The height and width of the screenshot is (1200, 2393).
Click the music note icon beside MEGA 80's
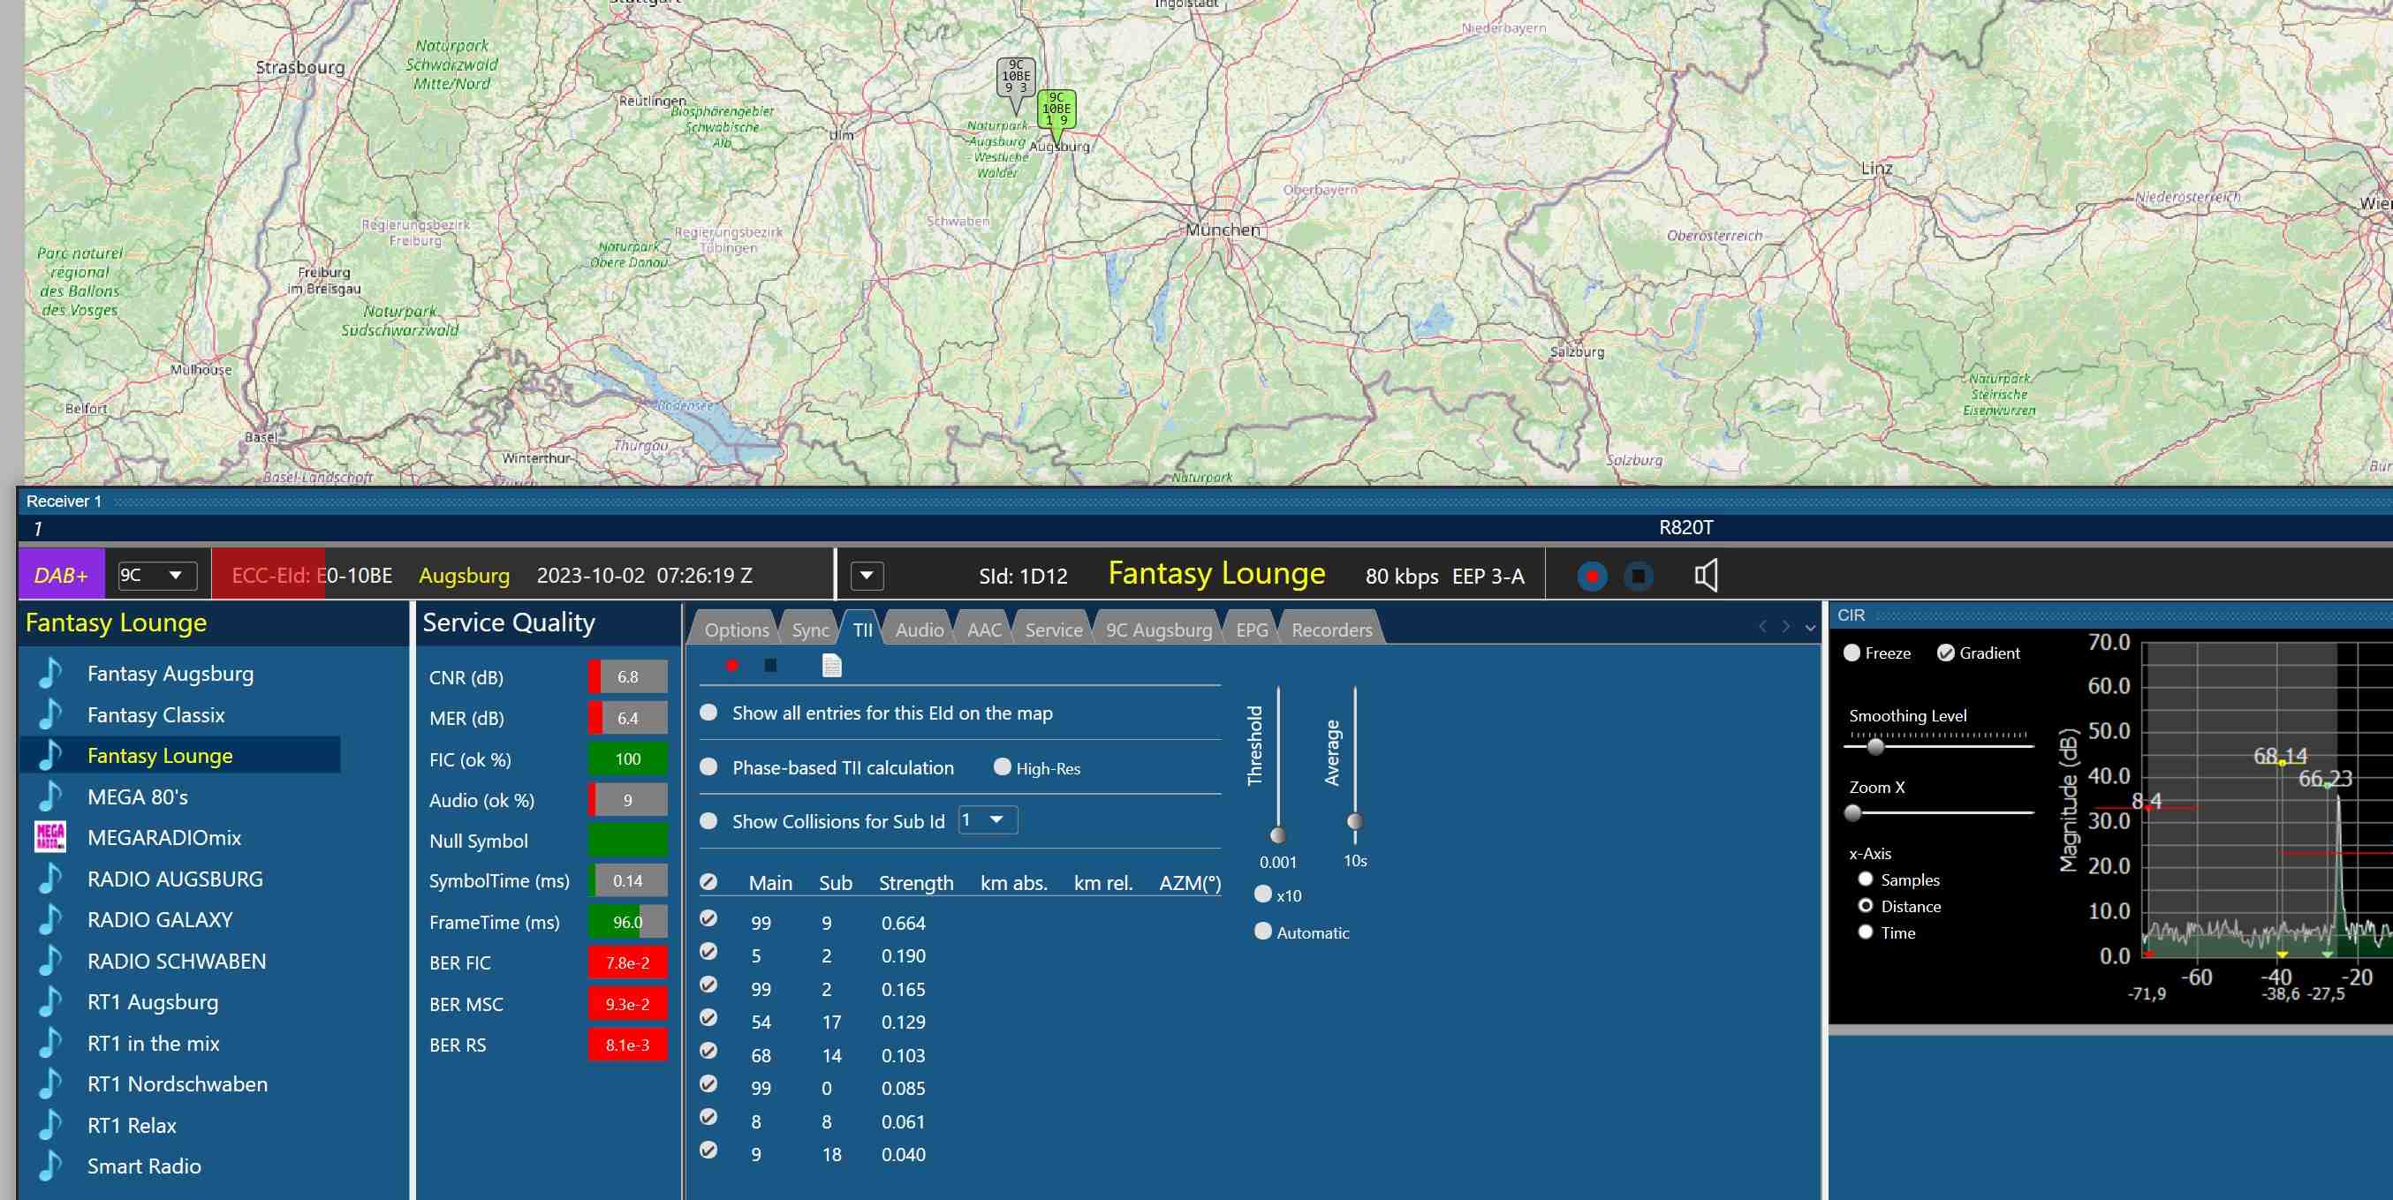click(x=50, y=796)
